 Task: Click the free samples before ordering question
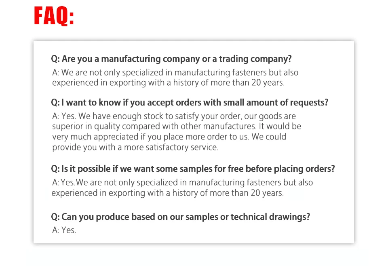[x=193, y=169]
